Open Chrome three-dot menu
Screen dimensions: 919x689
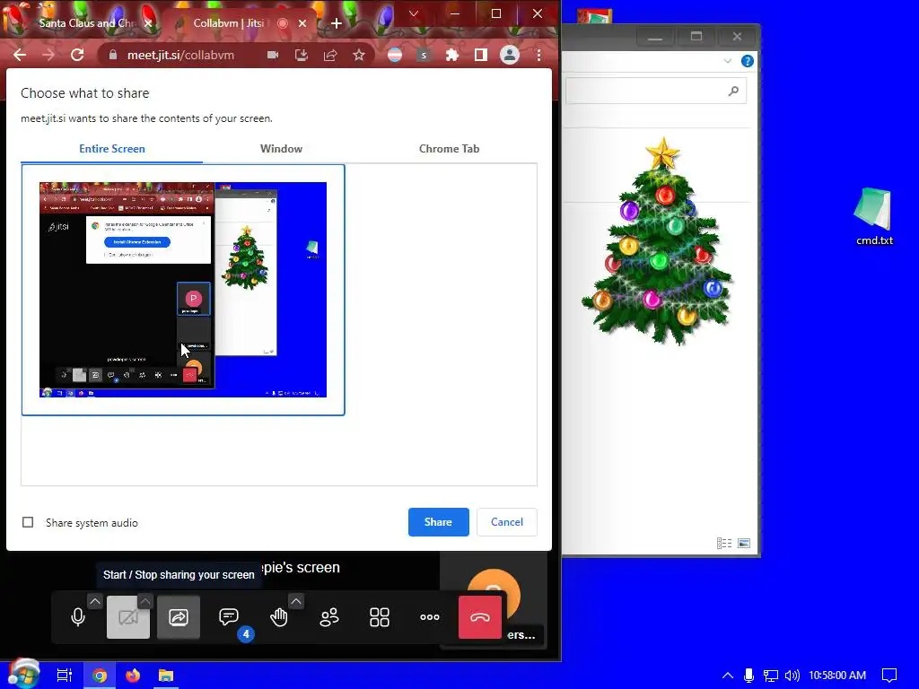pyautogui.click(x=538, y=55)
